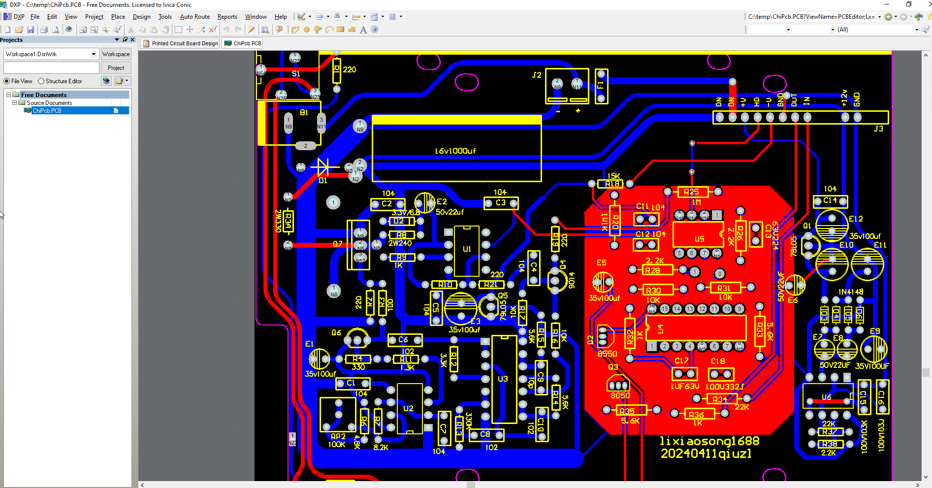Image resolution: width=932 pixels, height=488 pixels.
Task: Open the help advisor speech-bubble icon
Action: (279, 30)
